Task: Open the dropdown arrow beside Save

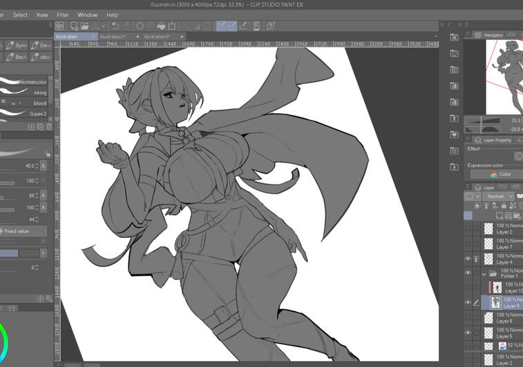Action: [104, 26]
